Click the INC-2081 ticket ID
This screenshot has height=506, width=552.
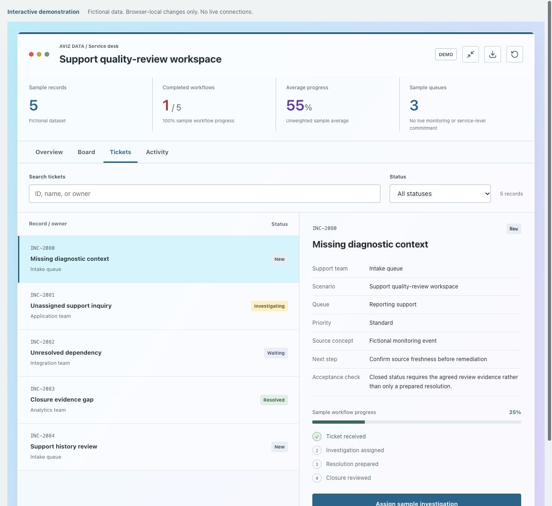pyautogui.click(x=42, y=295)
